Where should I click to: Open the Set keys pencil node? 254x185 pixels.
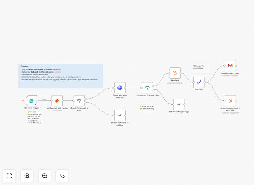point(199,82)
